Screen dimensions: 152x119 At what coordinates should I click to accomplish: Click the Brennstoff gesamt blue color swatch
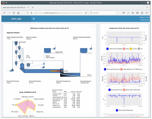[x=105, y=69]
